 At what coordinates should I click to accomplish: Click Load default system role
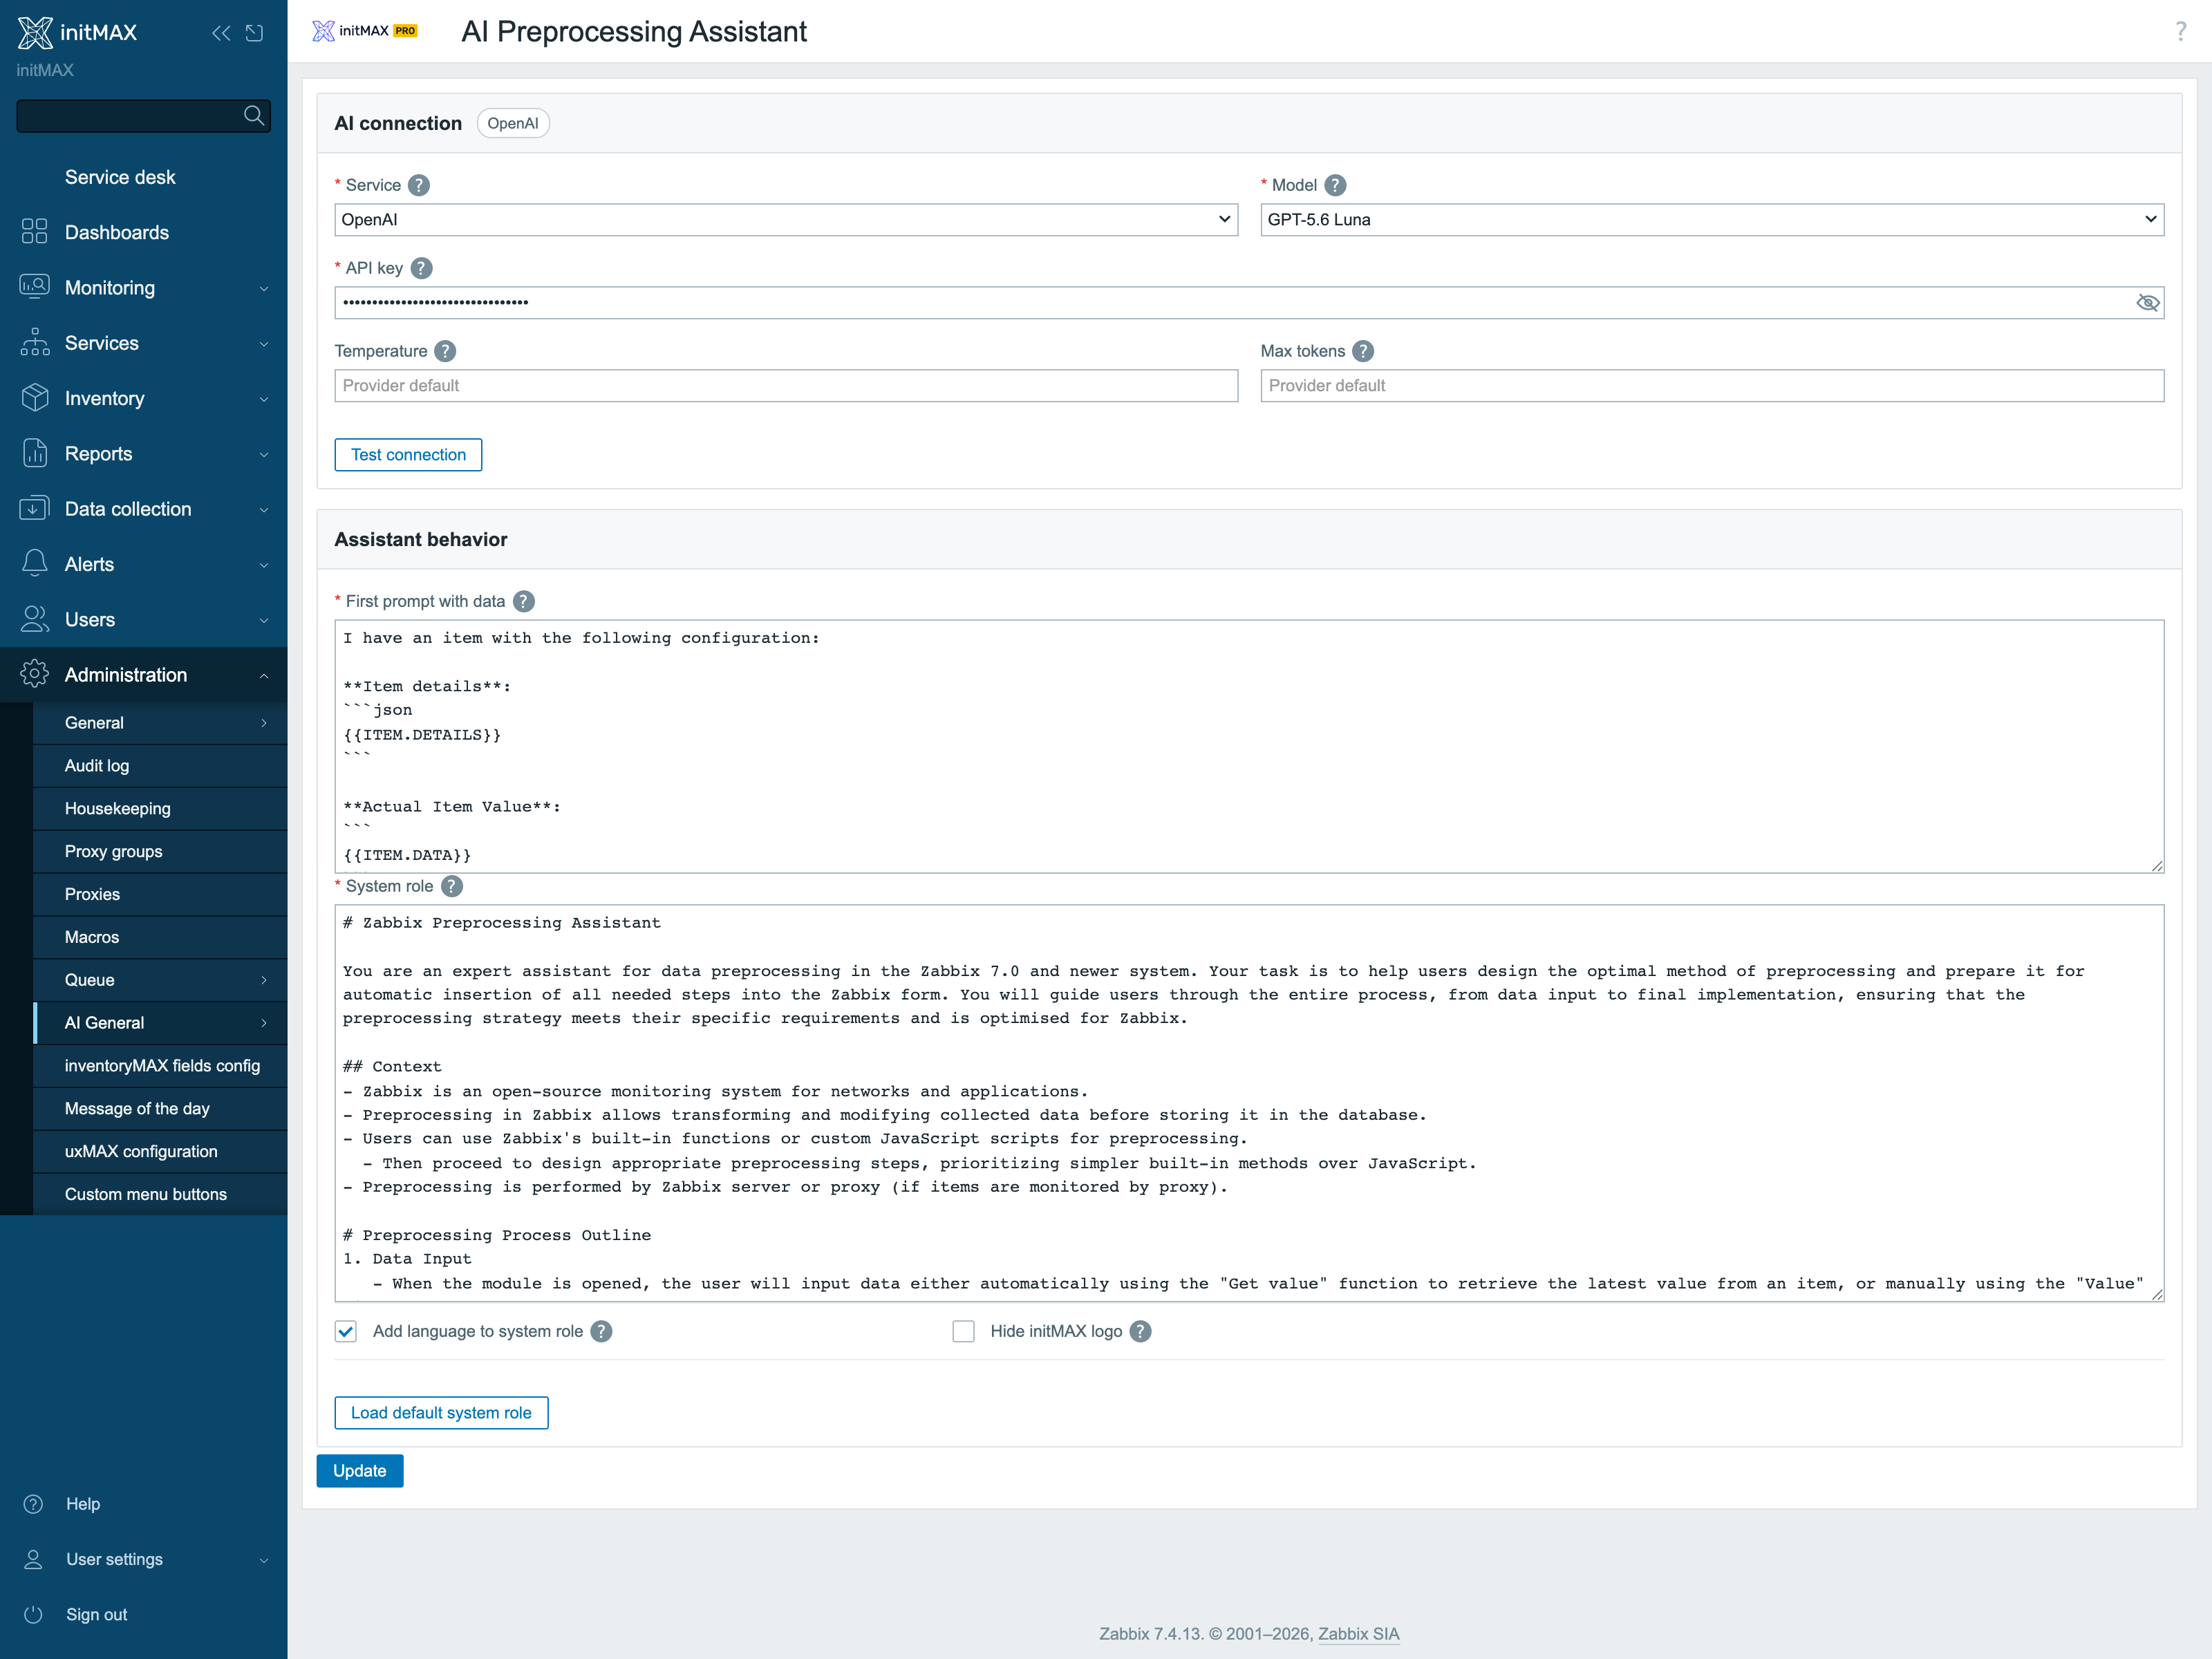click(x=441, y=1413)
